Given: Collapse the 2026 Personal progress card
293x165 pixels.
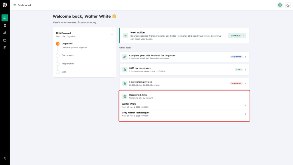Looking at the screenshot, I should point(112,35).
